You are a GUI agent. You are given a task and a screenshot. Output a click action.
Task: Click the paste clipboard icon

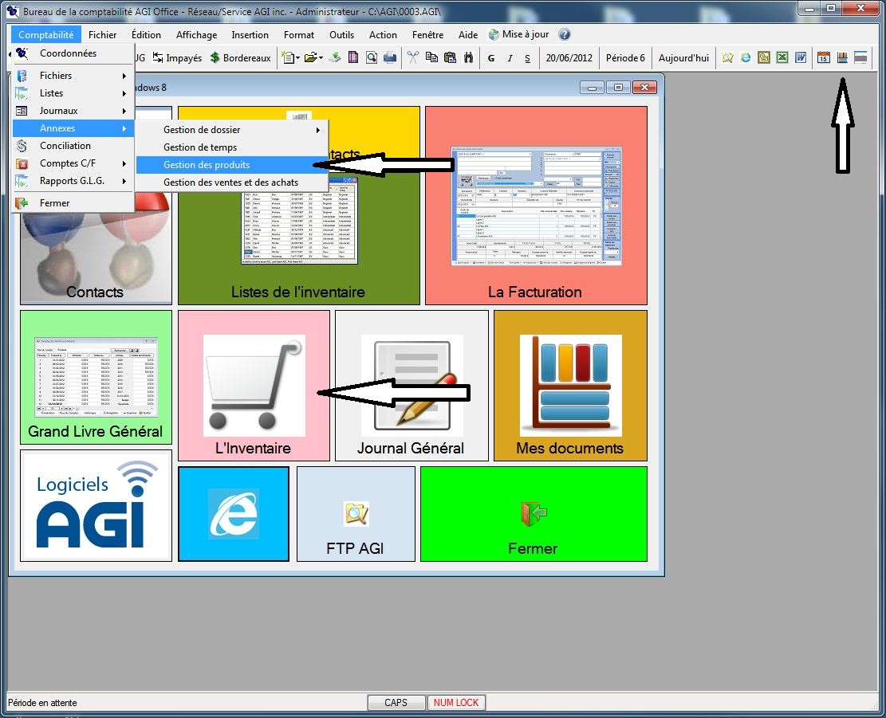click(x=450, y=57)
